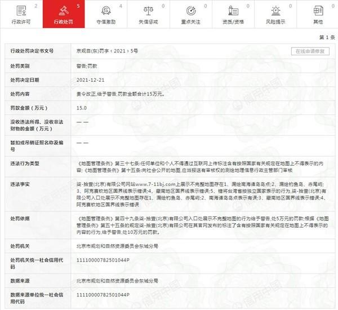The height and width of the screenshot is (310, 338).
Task: Click the 第 1 条 record counter
Action: [327, 38]
